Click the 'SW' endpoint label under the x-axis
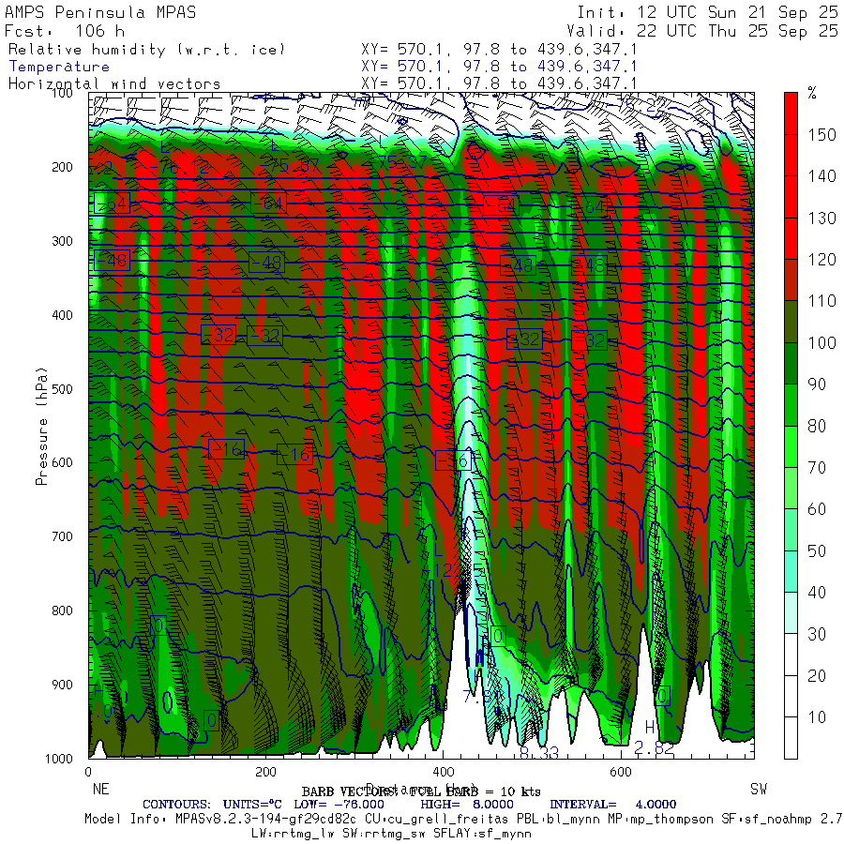The height and width of the screenshot is (844, 844). (x=759, y=789)
